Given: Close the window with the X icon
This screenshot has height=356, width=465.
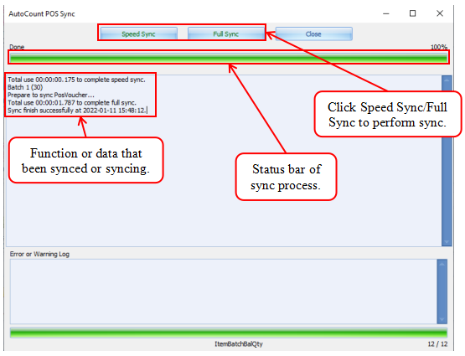Looking at the screenshot, I should (x=440, y=13).
